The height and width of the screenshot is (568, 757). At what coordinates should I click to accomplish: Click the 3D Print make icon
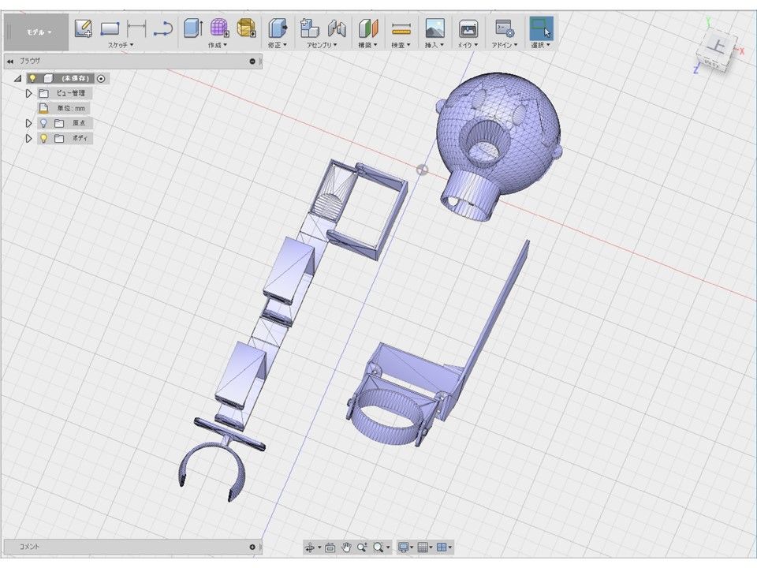tap(468, 28)
